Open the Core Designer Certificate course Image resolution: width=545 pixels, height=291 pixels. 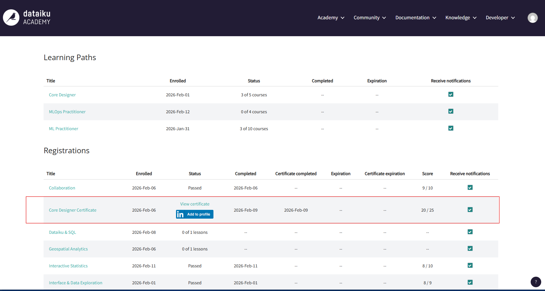(x=73, y=210)
